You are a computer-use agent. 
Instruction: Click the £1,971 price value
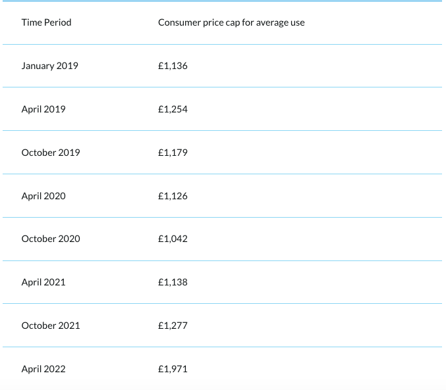(x=173, y=369)
